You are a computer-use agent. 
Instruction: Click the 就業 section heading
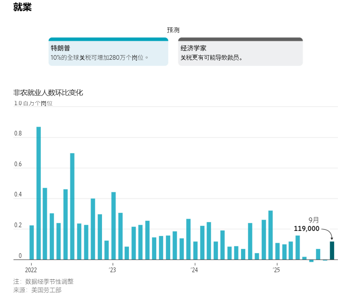[22, 7]
